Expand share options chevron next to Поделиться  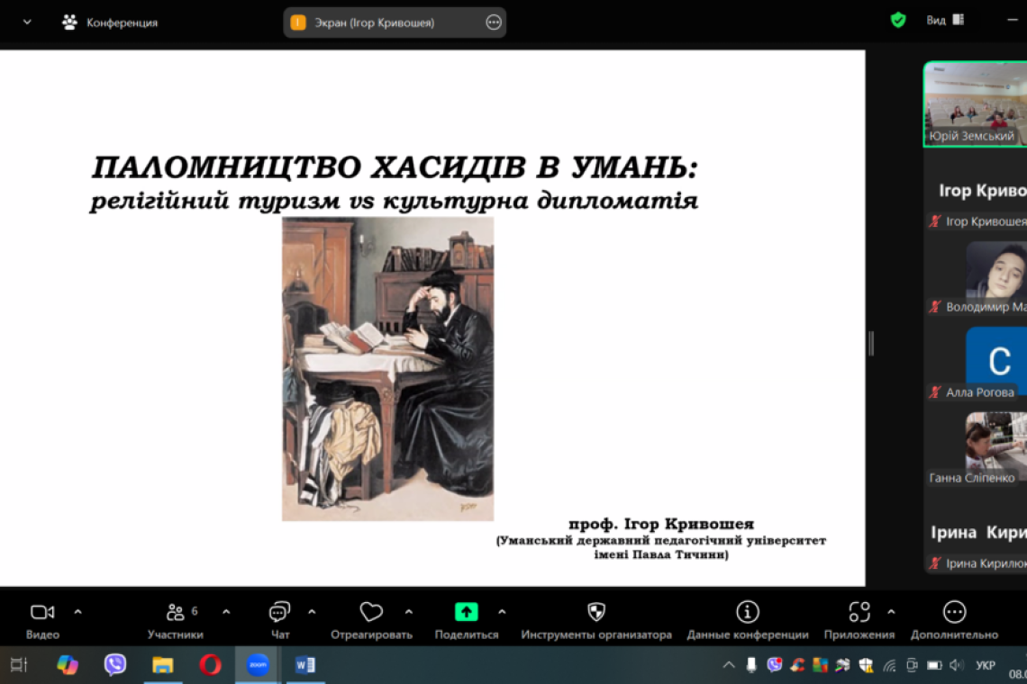(502, 612)
